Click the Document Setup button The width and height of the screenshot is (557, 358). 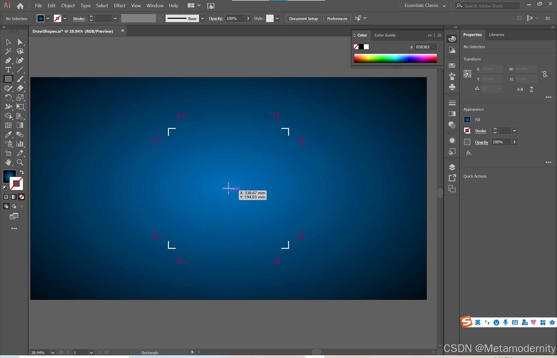click(x=303, y=19)
